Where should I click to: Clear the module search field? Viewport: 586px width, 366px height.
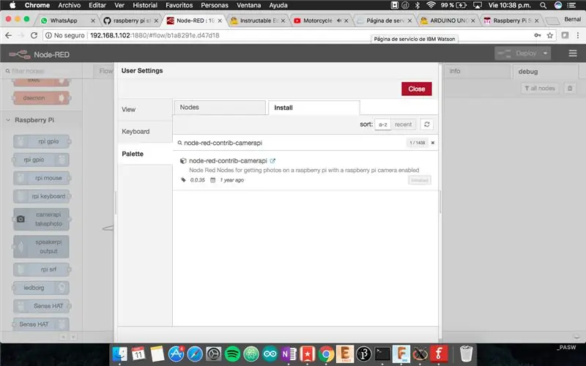pyautogui.click(x=433, y=143)
